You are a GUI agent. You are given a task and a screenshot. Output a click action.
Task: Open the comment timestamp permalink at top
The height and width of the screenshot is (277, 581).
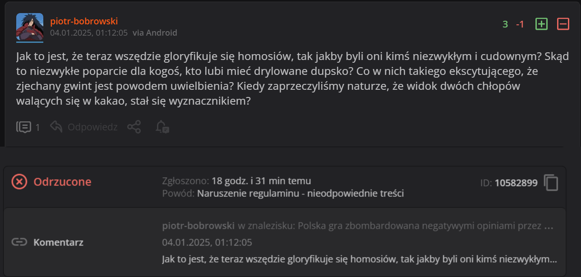(x=89, y=32)
